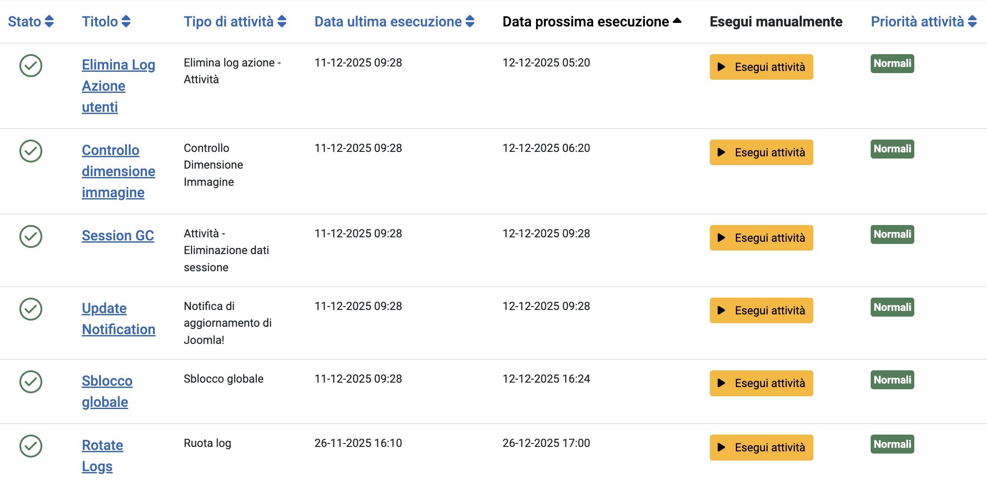Viewport: 987px width, 487px height.
Task: Sort table by Stato column
Action: point(31,22)
